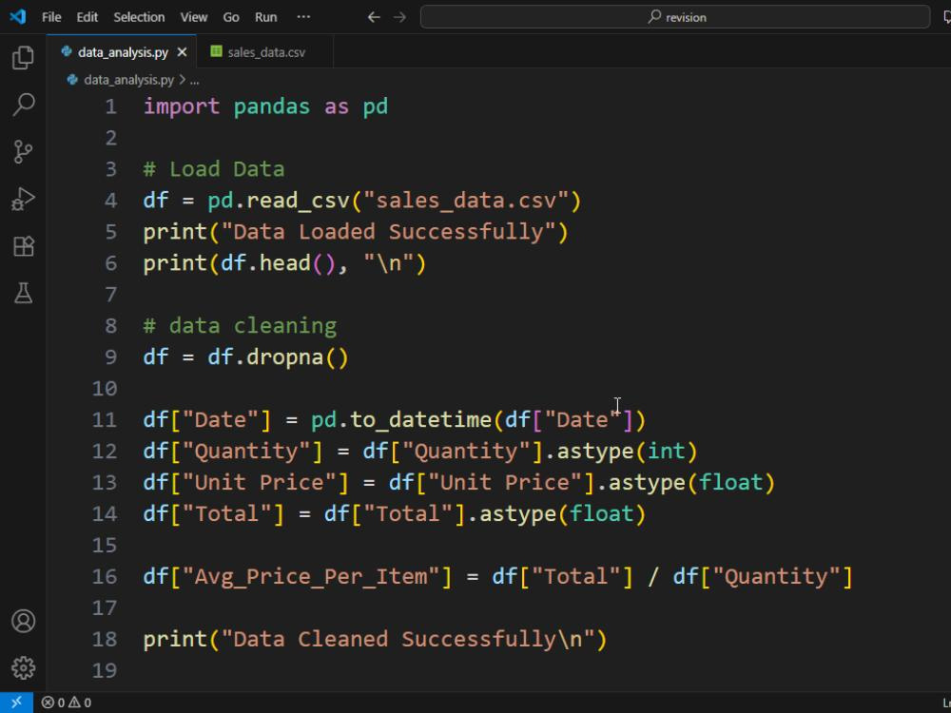The height and width of the screenshot is (713, 951).
Task: Go back with the left arrow
Action: coord(374,17)
